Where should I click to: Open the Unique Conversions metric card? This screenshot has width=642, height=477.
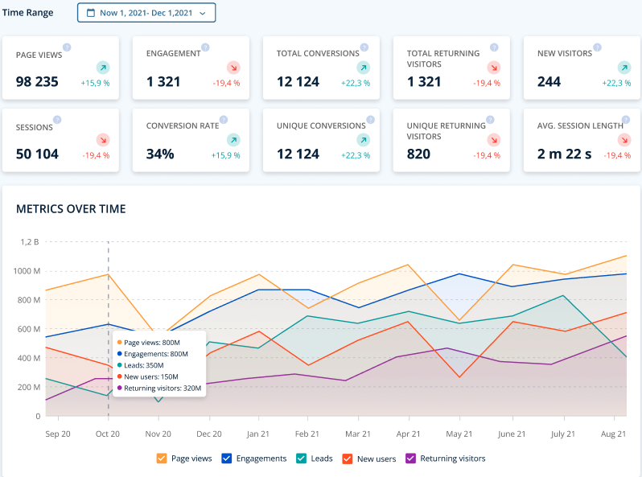coord(322,140)
